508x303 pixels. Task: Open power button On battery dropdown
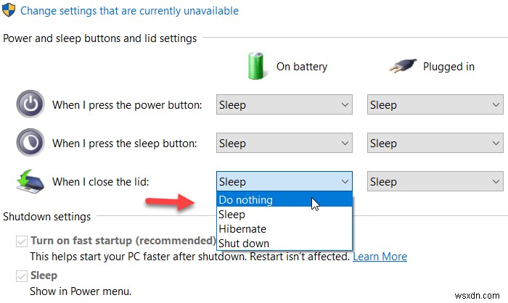click(x=284, y=105)
